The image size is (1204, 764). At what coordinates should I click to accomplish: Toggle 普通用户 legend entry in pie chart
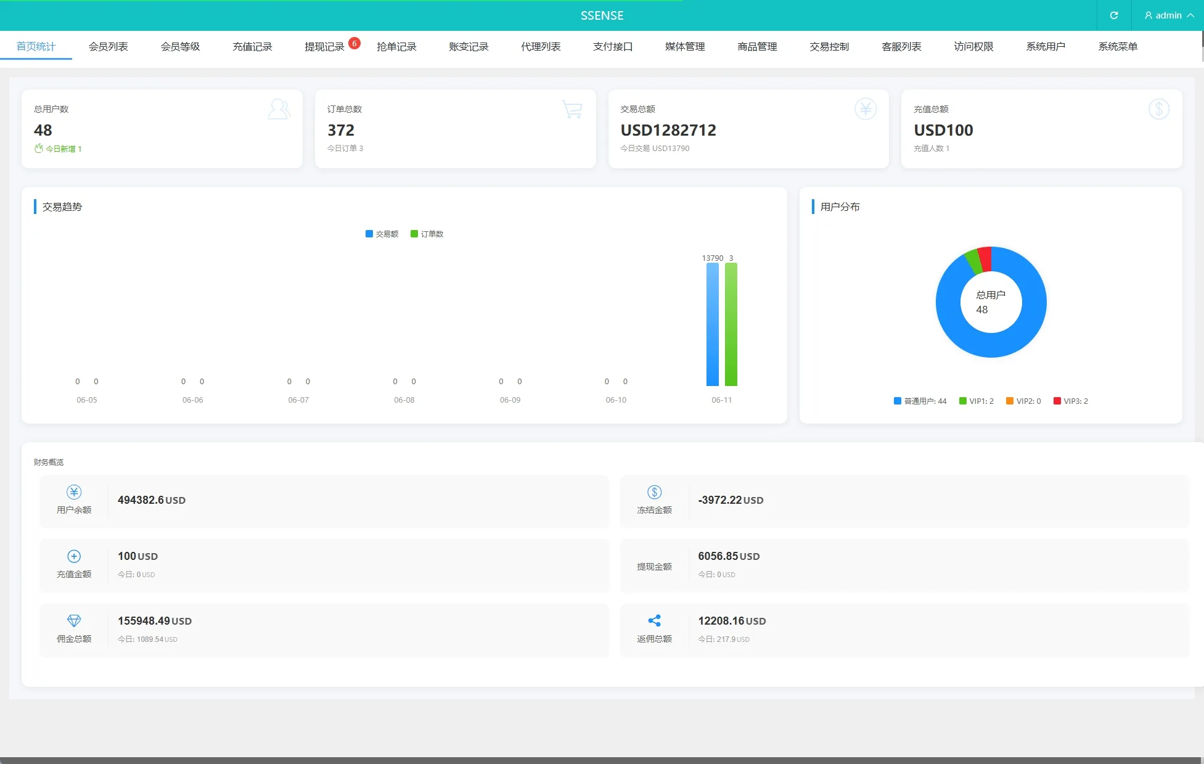tap(919, 401)
